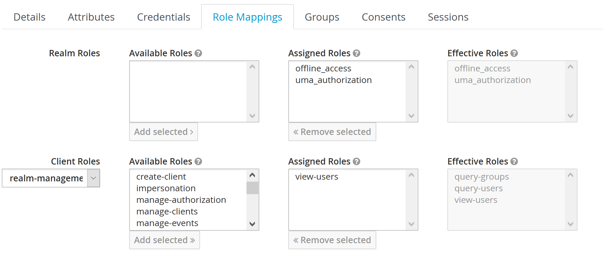This screenshot has width=603, height=260.
Task: Select offline_access in Realm Assigned Roles
Action: pyautogui.click(x=323, y=68)
